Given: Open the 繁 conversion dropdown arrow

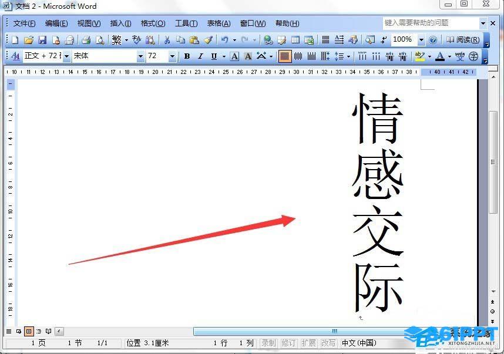Looking at the screenshot, I should pos(126,41).
